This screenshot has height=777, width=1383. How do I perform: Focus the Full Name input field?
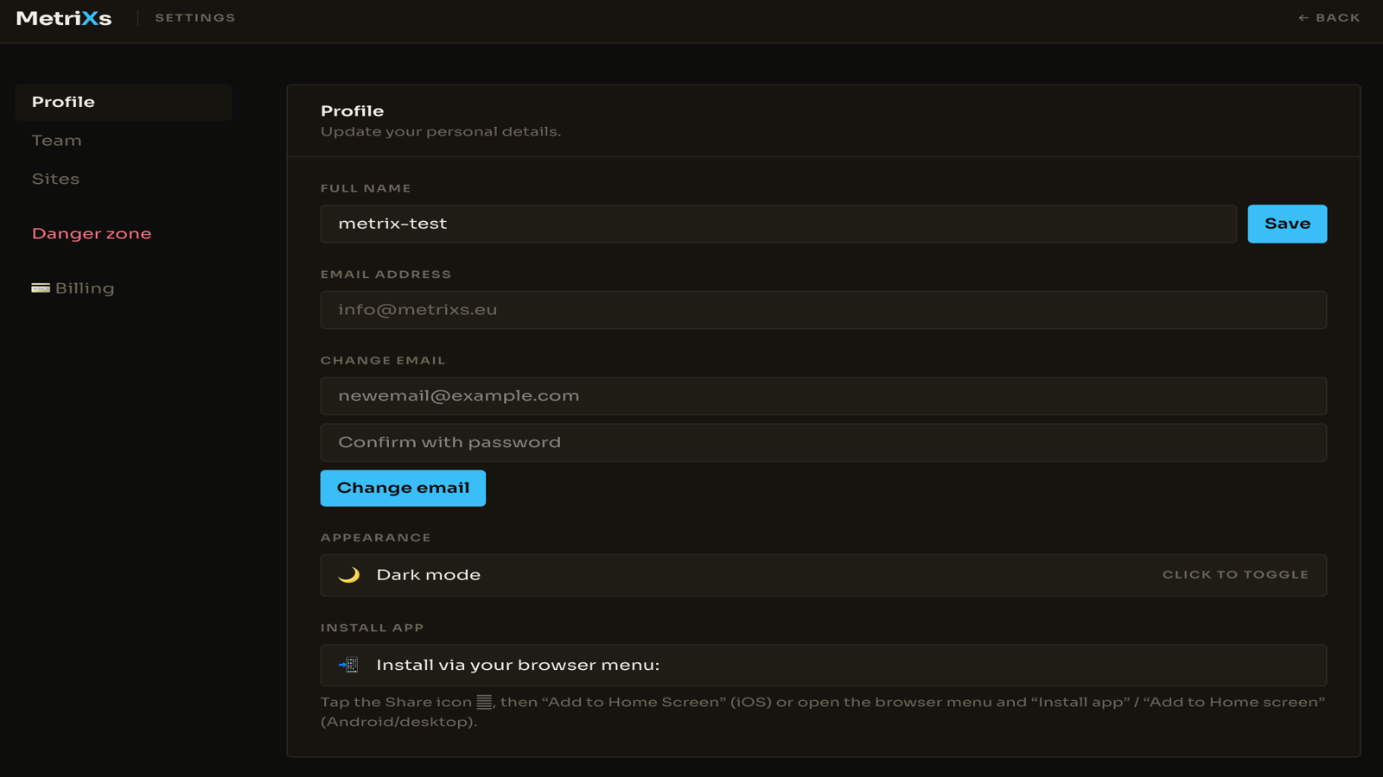point(778,224)
